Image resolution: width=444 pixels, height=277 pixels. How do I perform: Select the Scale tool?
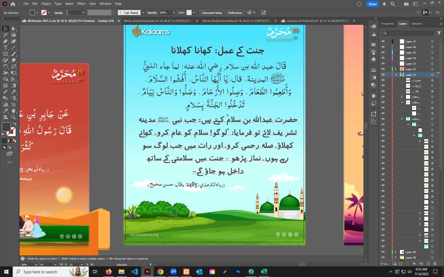[14, 66]
